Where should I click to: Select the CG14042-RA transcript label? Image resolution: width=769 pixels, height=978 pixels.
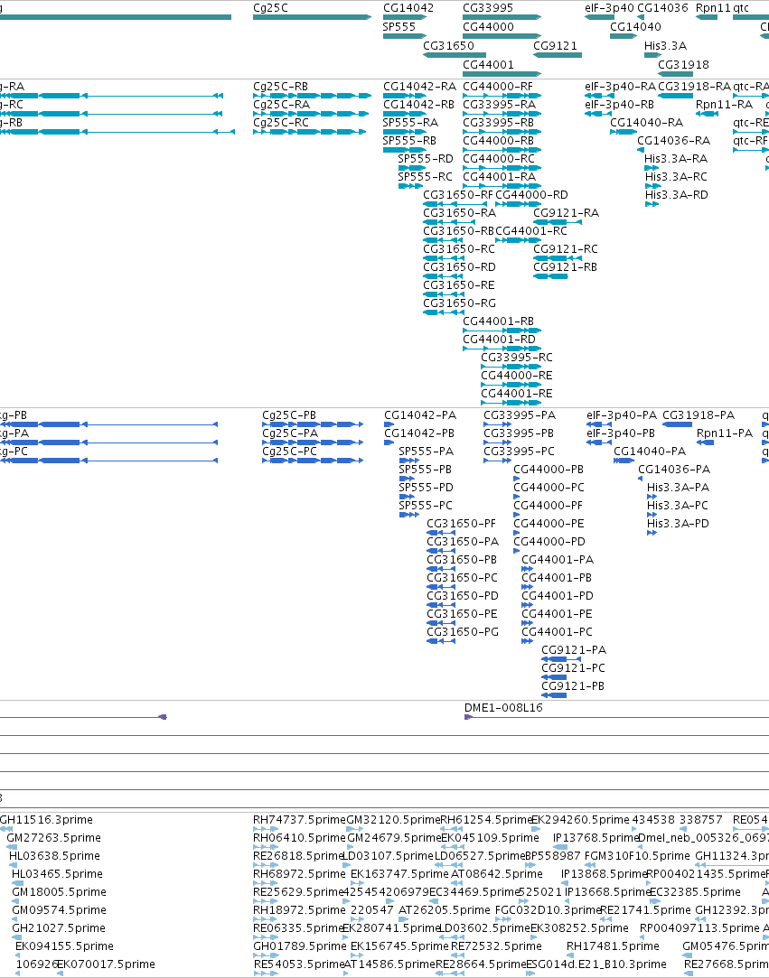(419, 86)
